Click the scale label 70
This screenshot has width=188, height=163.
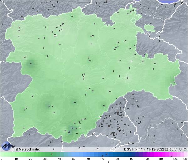coord(103,159)
